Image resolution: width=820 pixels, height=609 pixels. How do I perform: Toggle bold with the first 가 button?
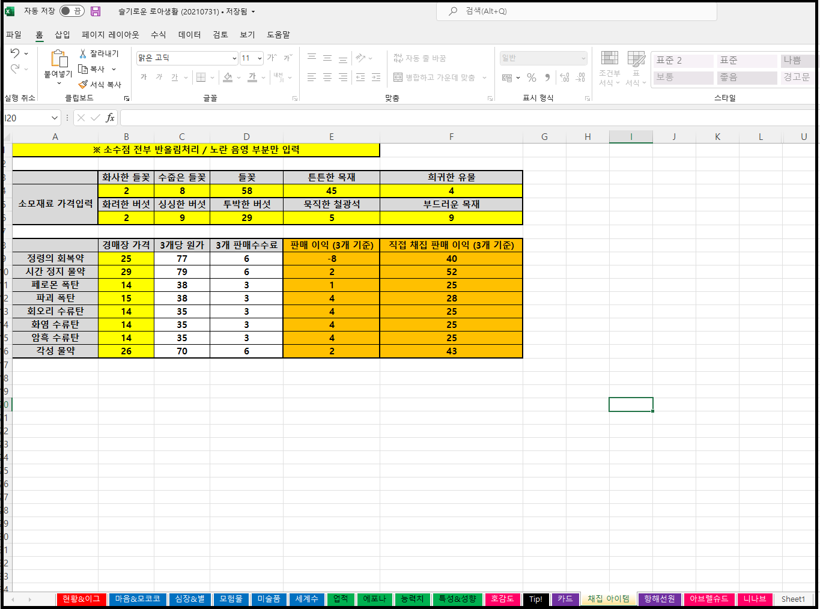tap(144, 77)
